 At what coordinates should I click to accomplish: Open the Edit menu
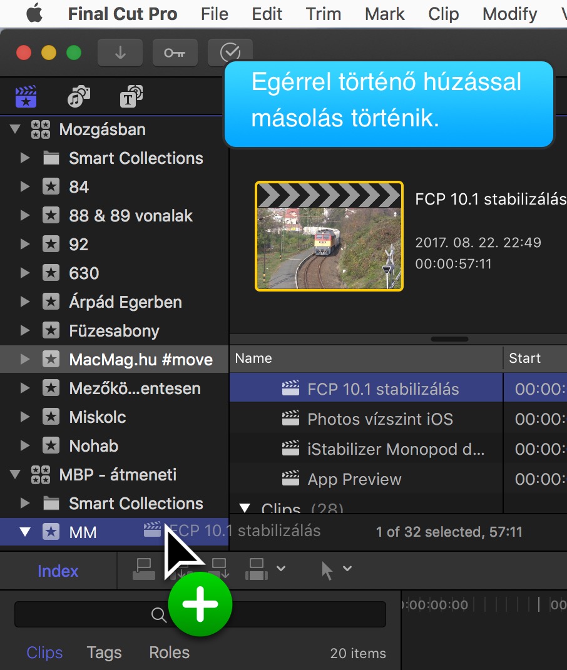pyautogui.click(x=267, y=14)
